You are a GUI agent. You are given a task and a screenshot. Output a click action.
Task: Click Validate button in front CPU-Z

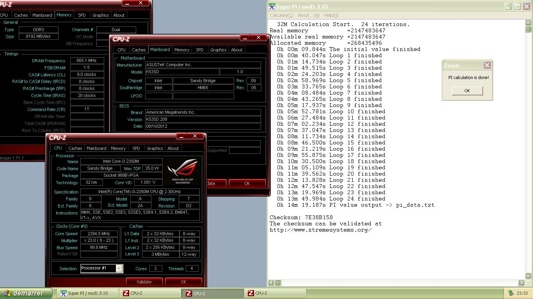pos(144,282)
